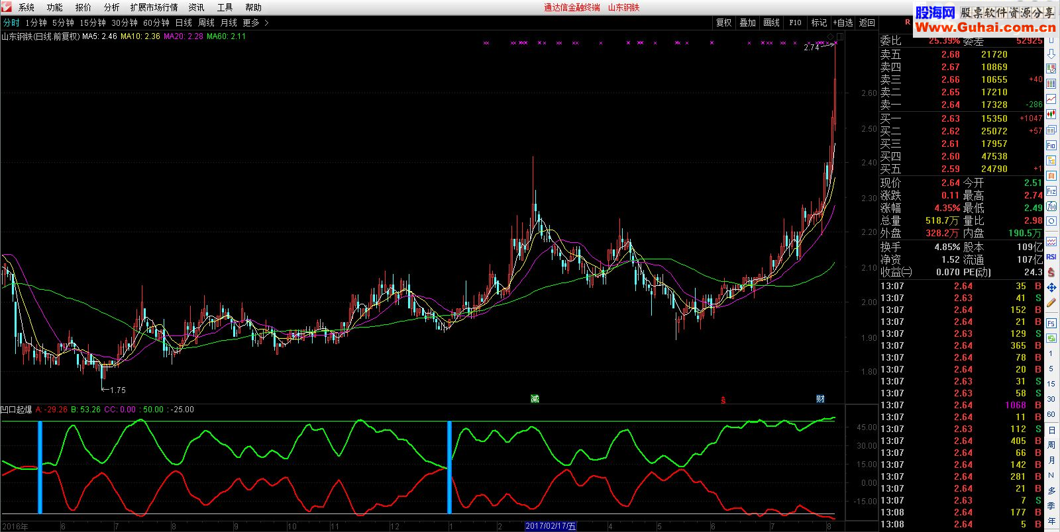Open the quote list with clock icon in sidebar
The image size is (1060, 532).
point(1051,69)
